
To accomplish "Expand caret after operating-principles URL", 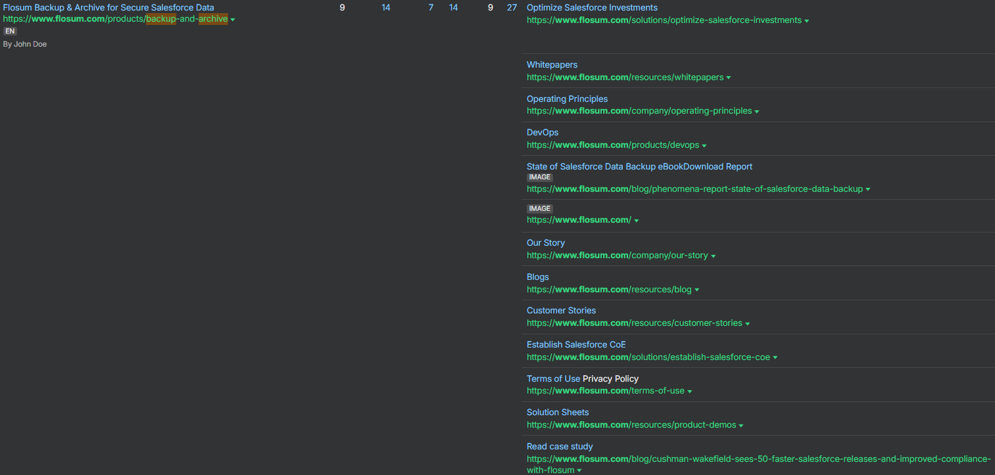I will 757,112.
